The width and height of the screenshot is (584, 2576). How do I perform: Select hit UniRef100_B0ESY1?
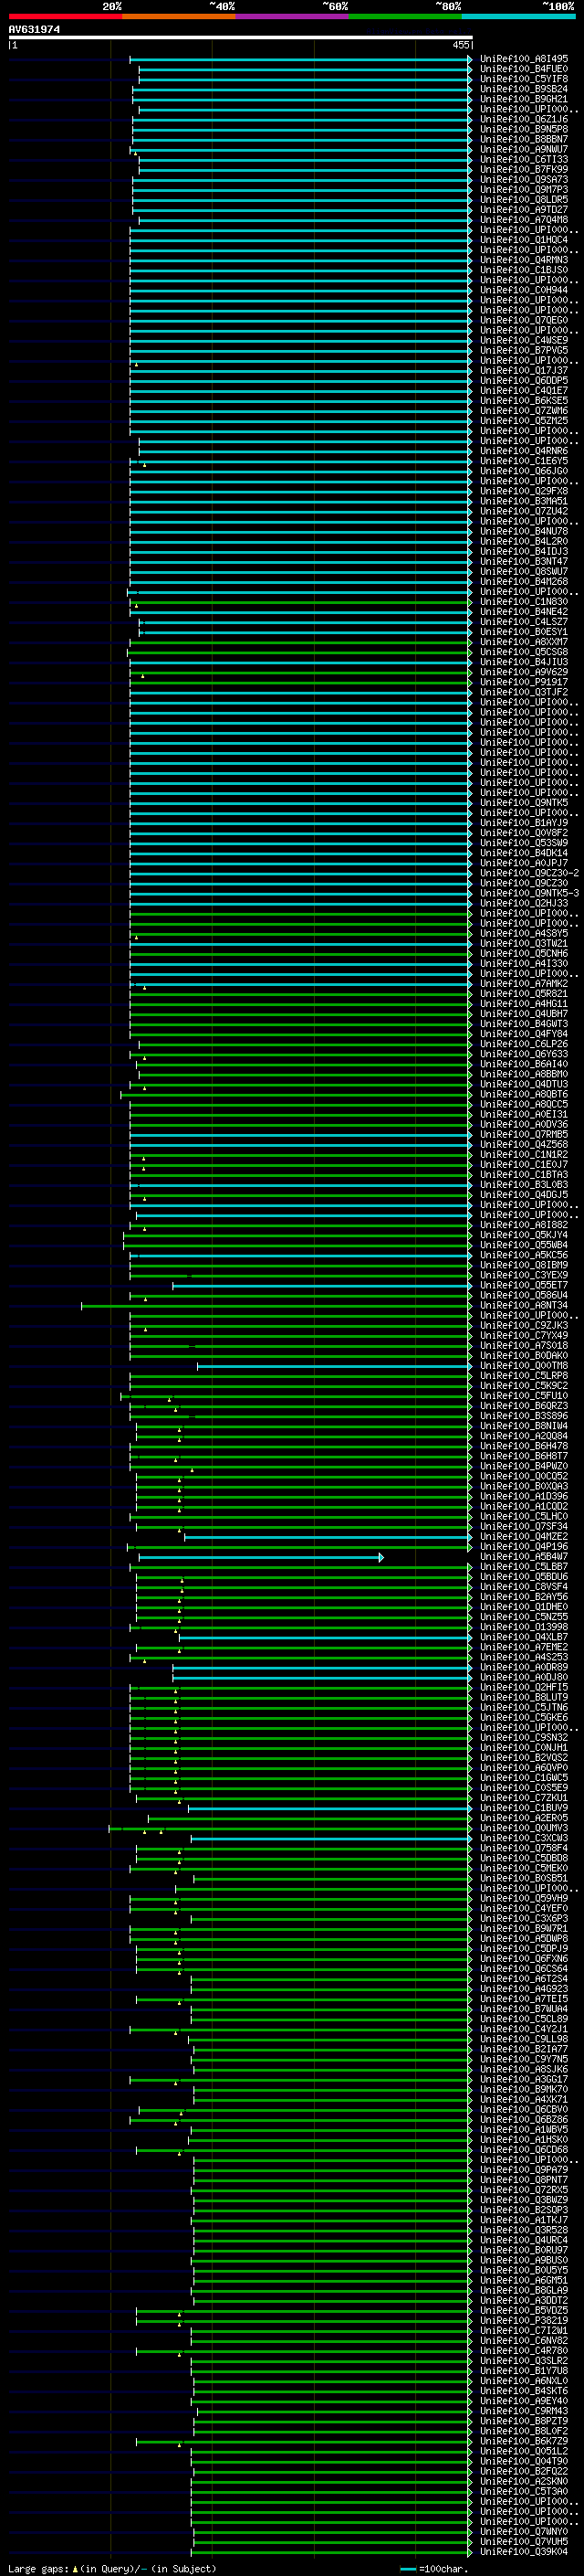pos(524,632)
